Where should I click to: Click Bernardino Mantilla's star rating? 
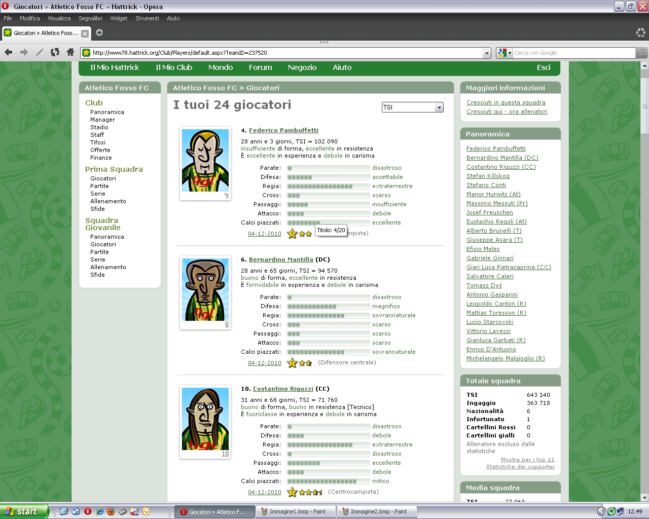pos(300,363)
